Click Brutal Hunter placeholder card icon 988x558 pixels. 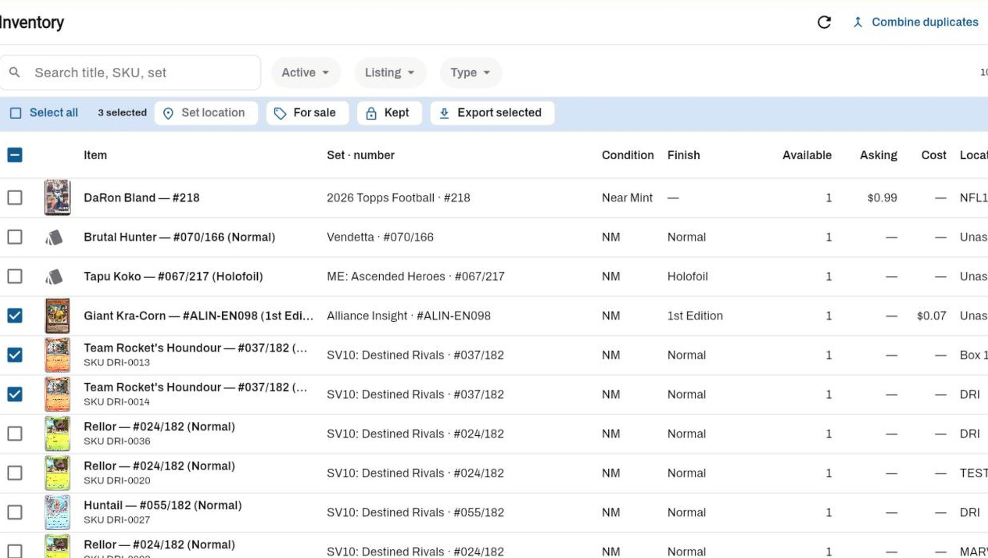(54, 237)
